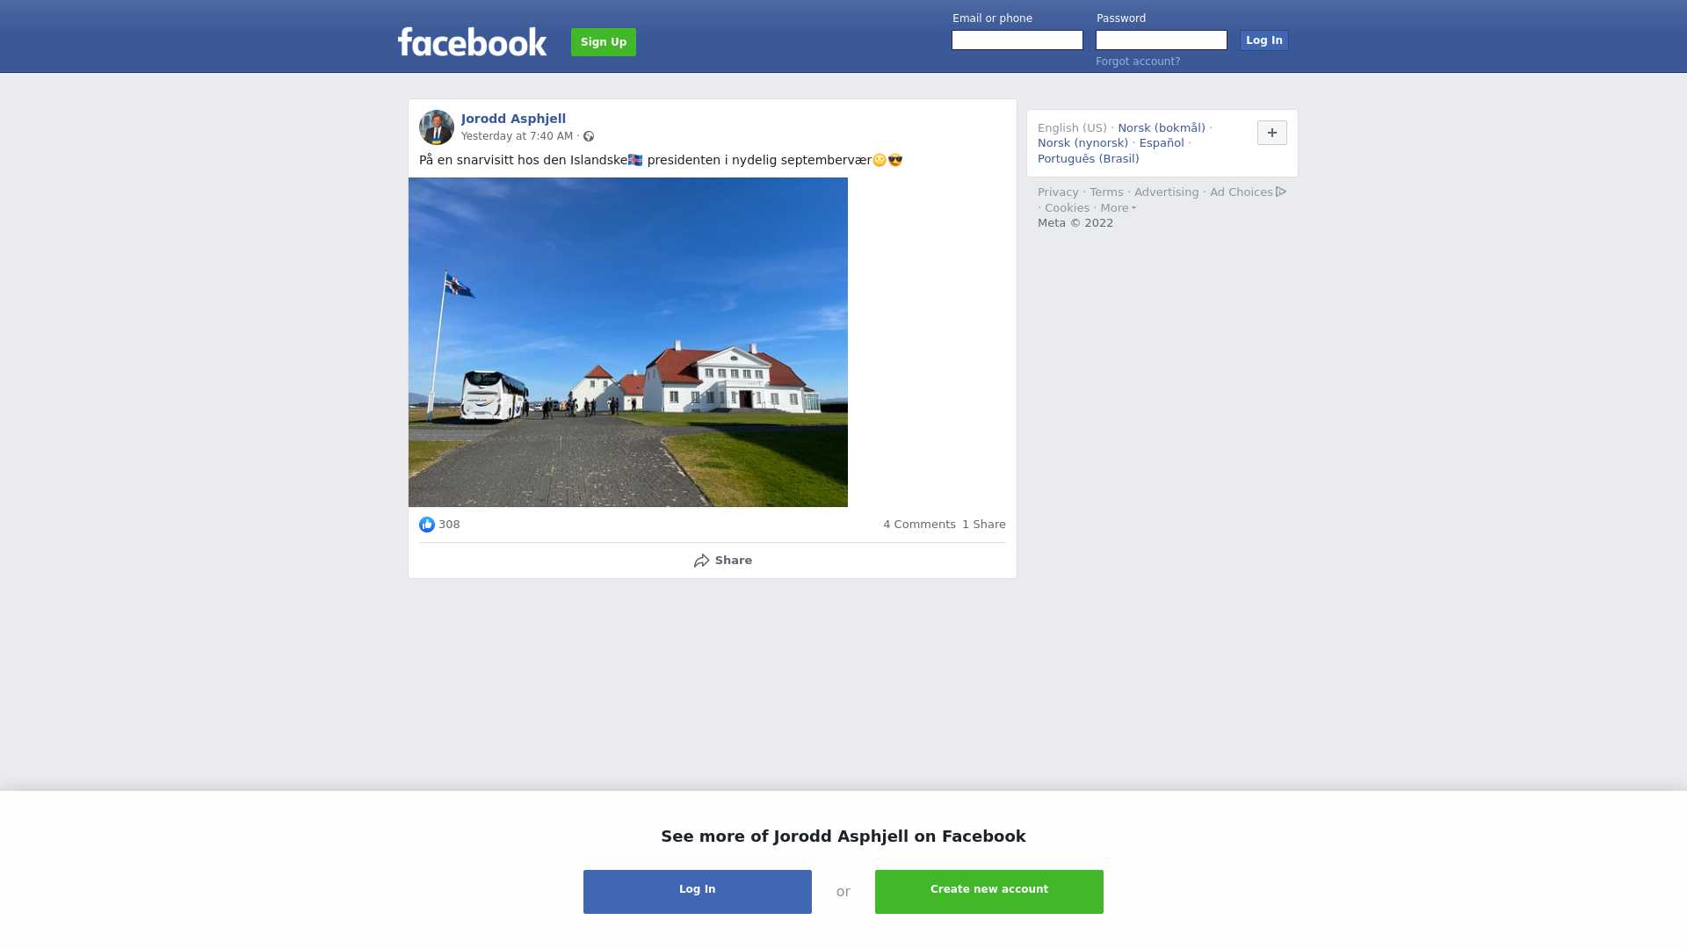Open the posted photo of the white house

[628, 342]
